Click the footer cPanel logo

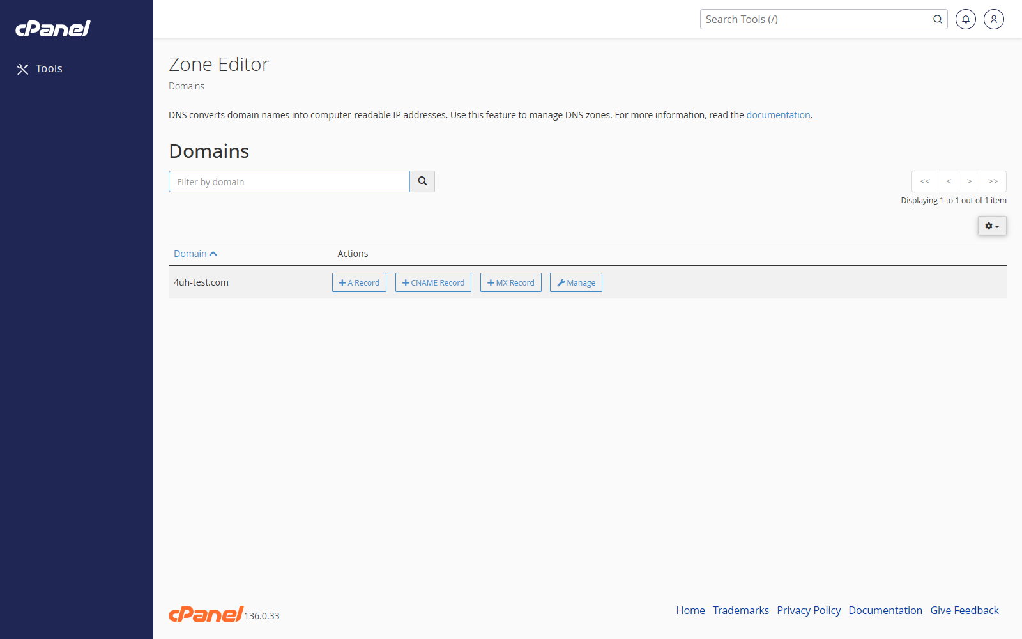(206, 614)
